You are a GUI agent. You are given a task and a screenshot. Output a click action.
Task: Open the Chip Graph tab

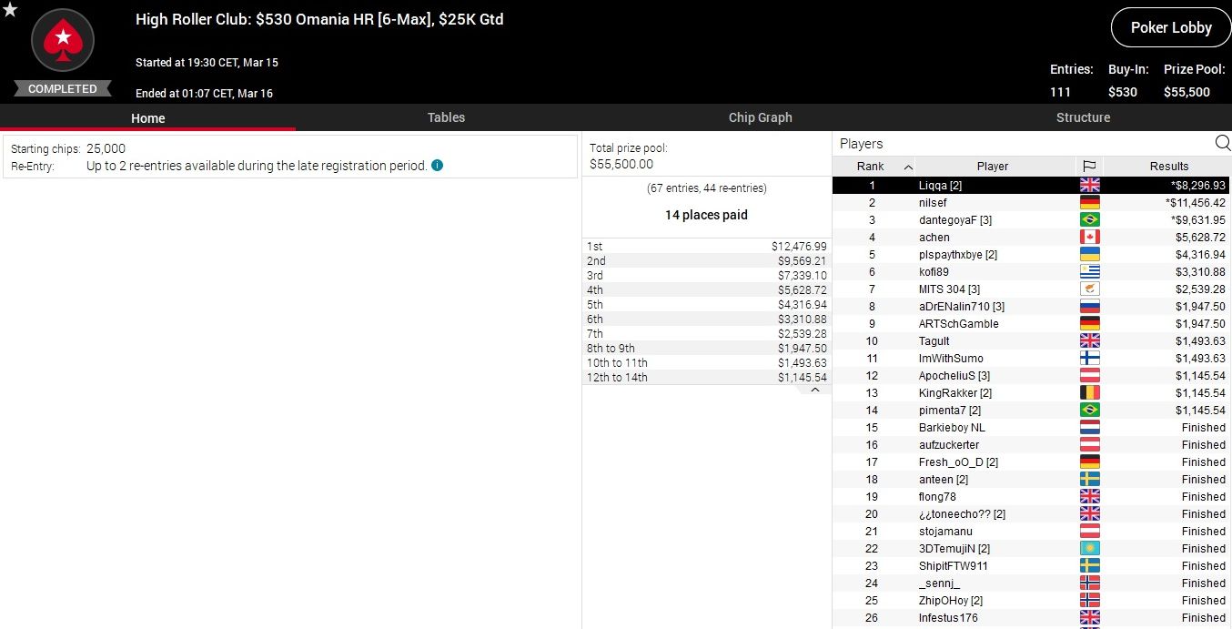[x=760, y=117]
